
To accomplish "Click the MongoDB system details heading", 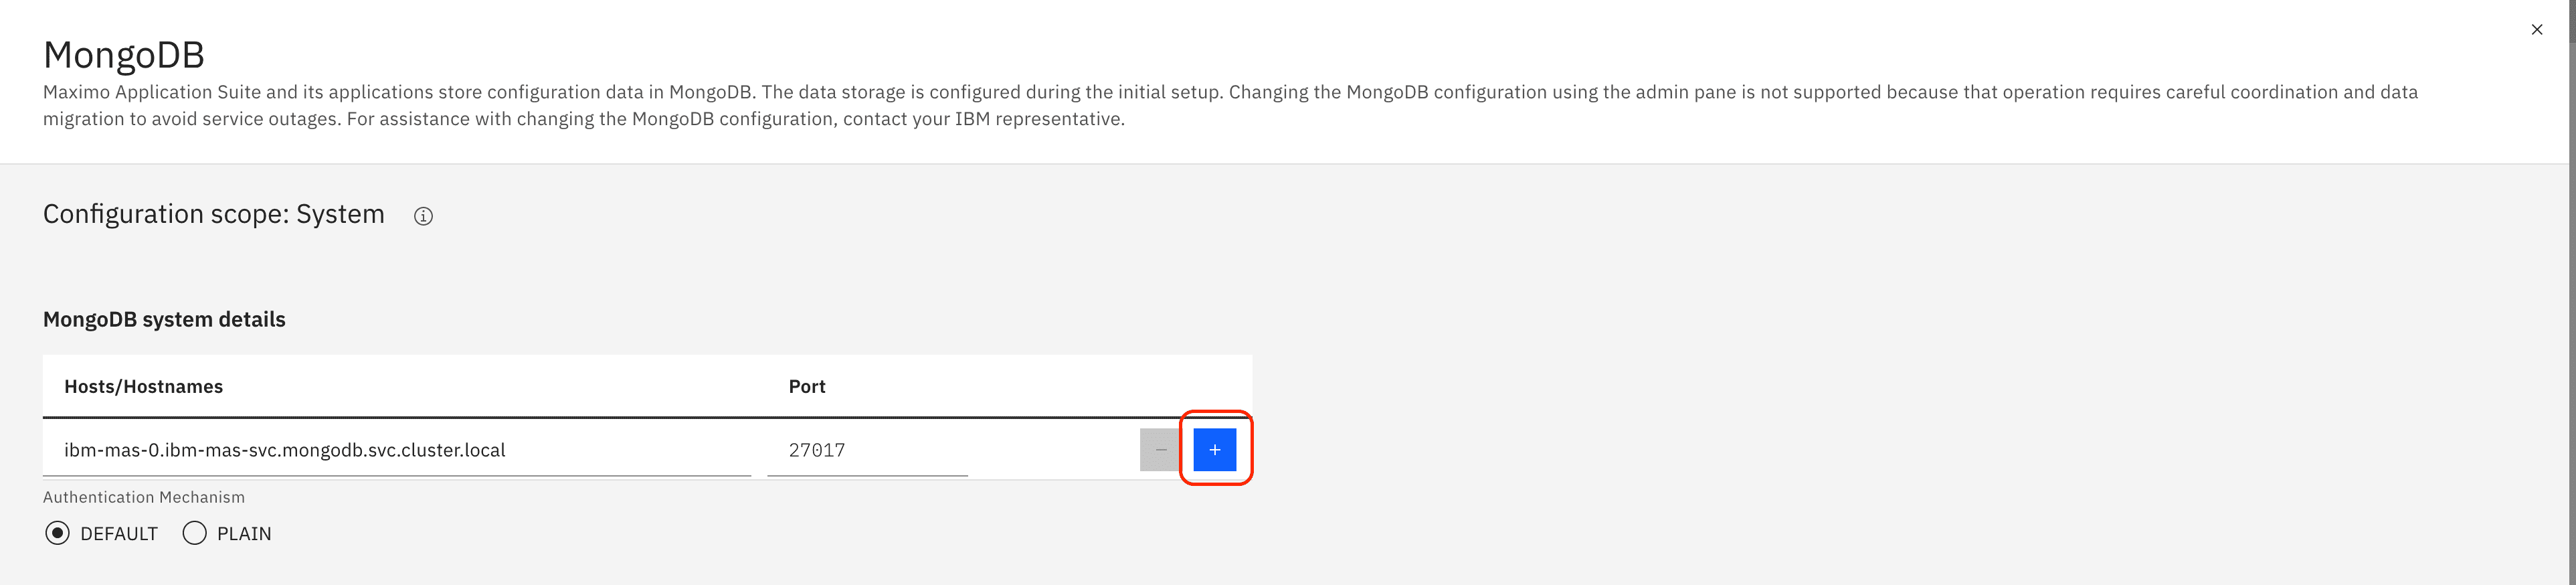I will (x=164, y=319).
